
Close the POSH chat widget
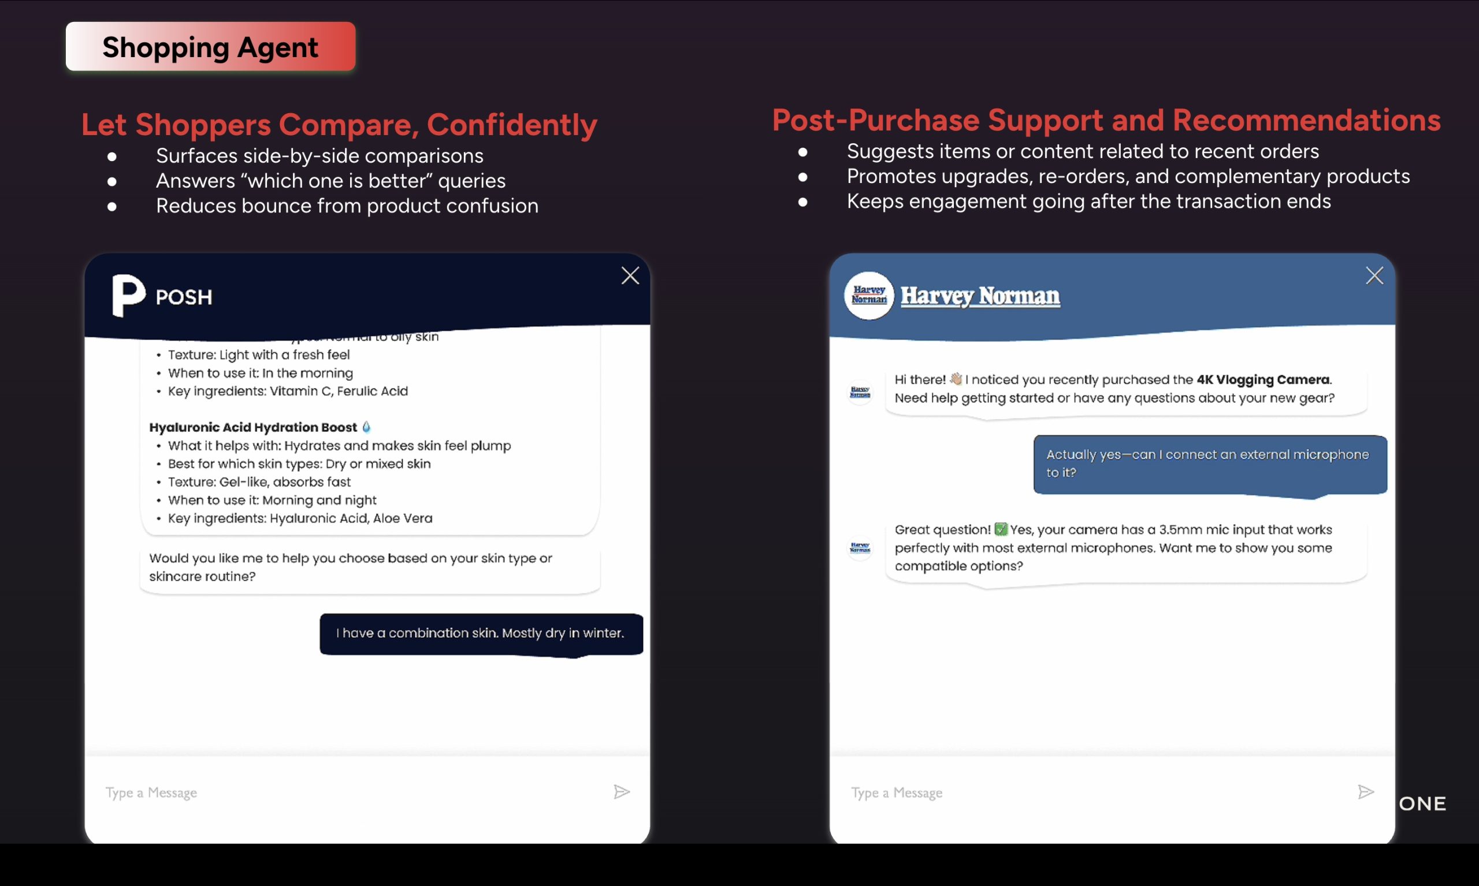(x=630, y=276)
